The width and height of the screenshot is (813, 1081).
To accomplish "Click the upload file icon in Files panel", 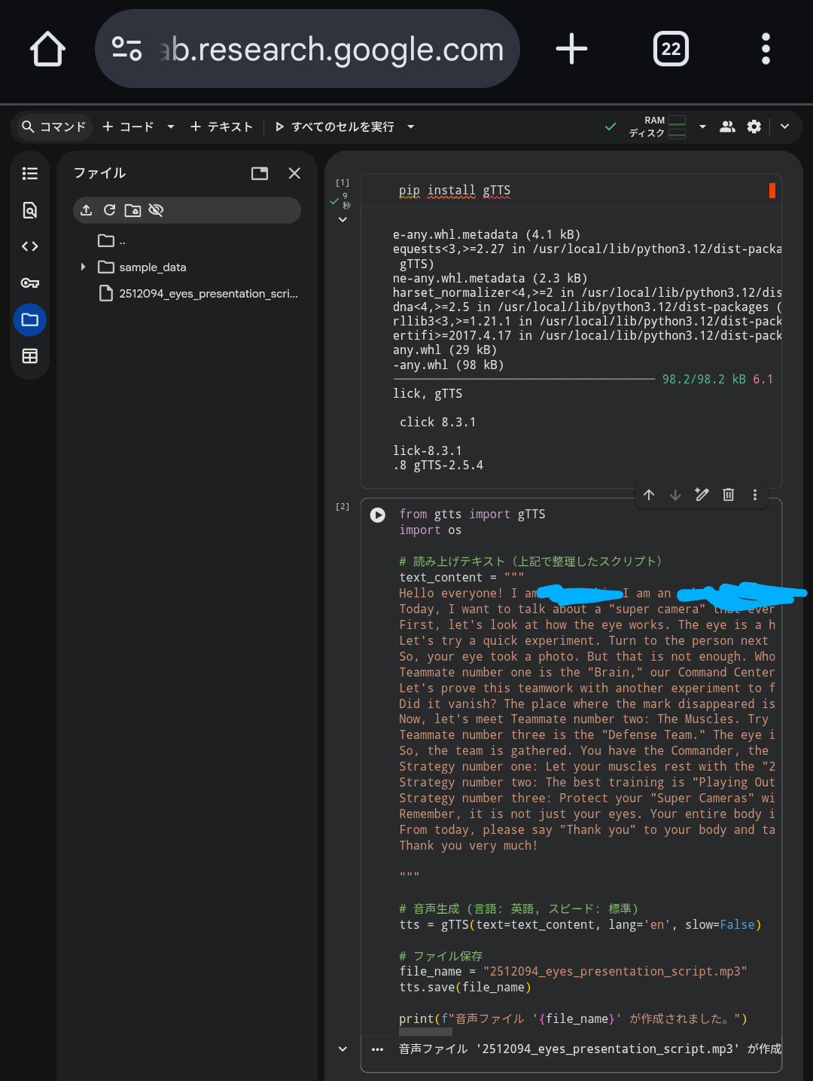I will pos(87,210).
